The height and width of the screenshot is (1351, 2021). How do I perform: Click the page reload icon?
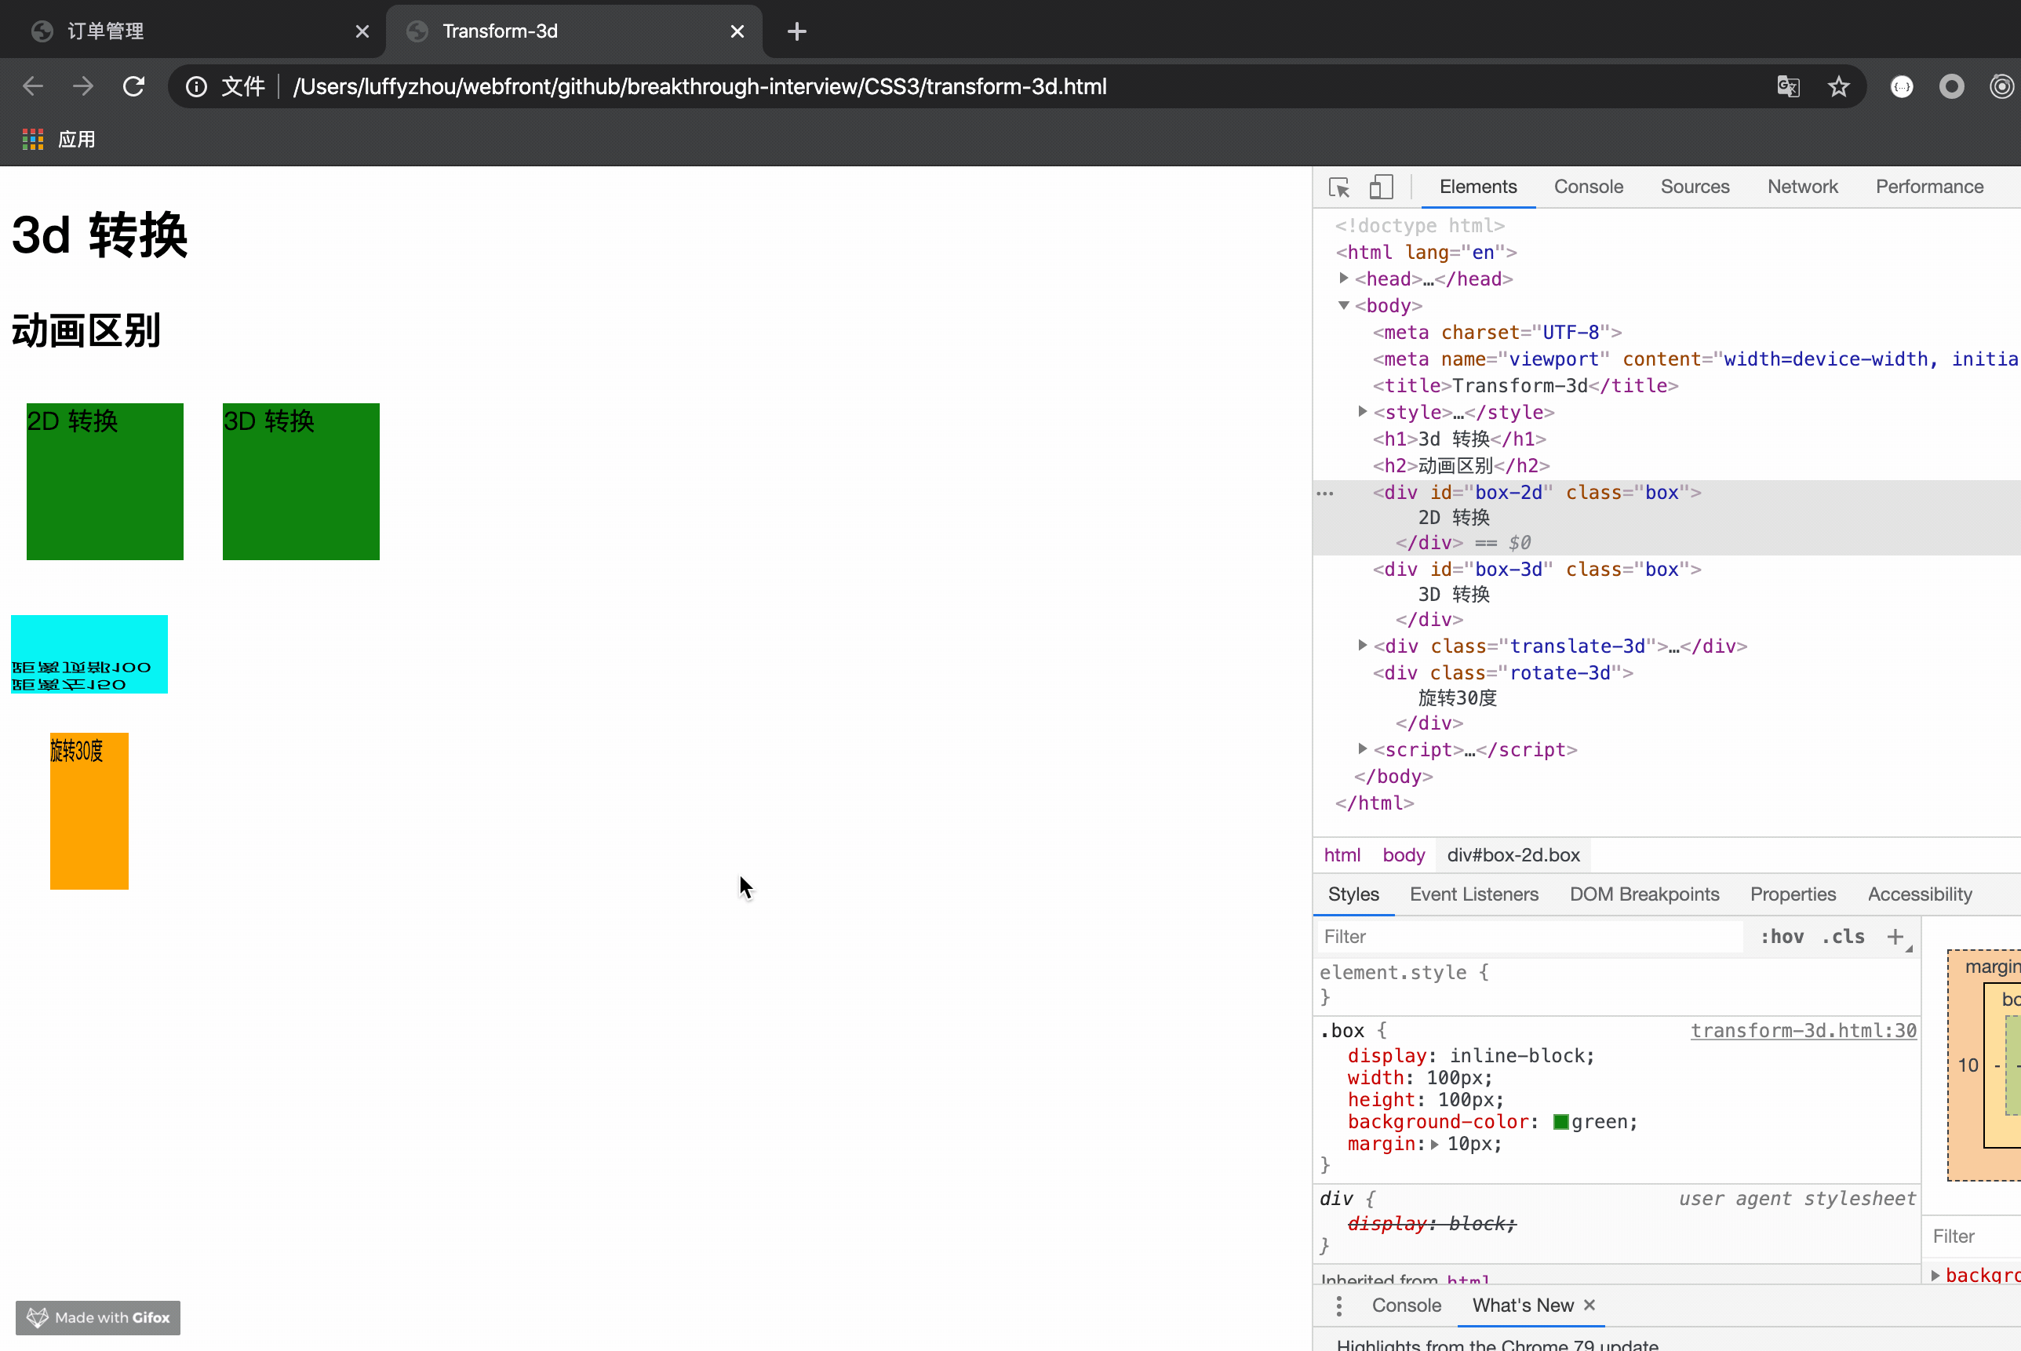(133, 87)
